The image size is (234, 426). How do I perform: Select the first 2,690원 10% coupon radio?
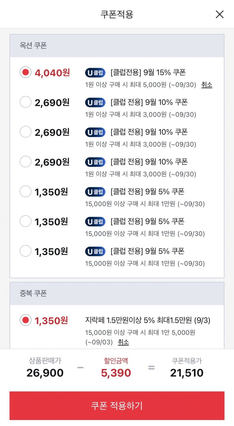pyautogui.click(x=25, y=102)
